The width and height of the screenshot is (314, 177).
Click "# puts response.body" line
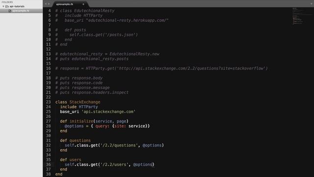(x=79, y=78)
